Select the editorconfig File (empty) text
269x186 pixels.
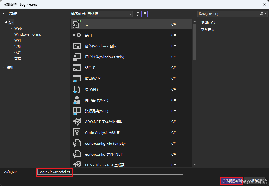pos(105,144)
